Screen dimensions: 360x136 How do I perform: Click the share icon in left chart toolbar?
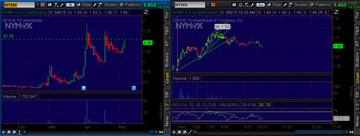pos(50,5)
